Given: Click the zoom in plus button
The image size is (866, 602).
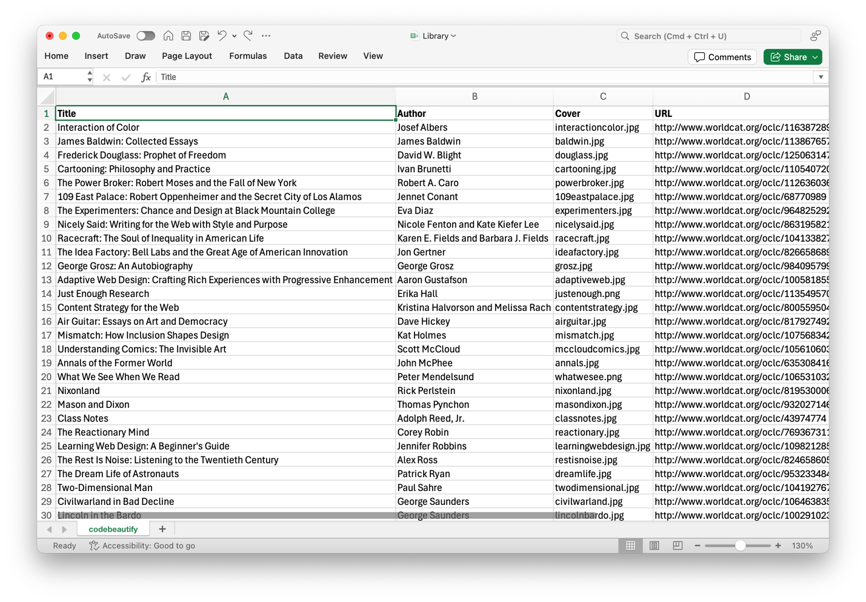Looking at the screenshot, I should pyautogui.click(x=778, y=546).
